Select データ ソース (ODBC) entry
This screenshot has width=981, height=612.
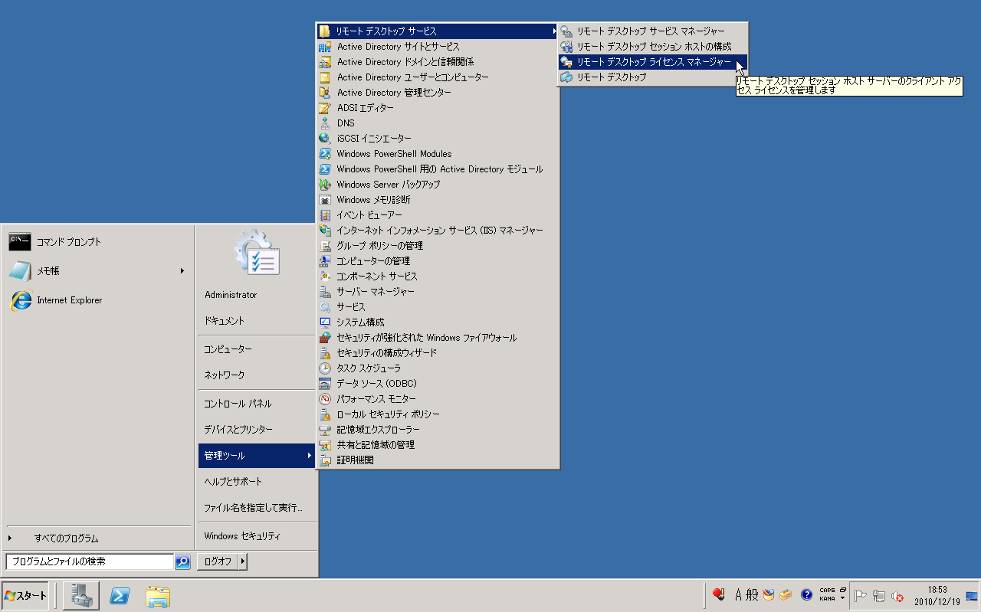click(x=438, y=384)
